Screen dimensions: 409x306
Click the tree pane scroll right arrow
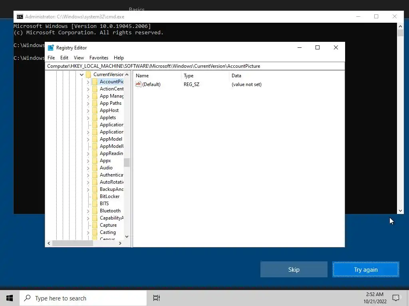(x=120, y=243)
